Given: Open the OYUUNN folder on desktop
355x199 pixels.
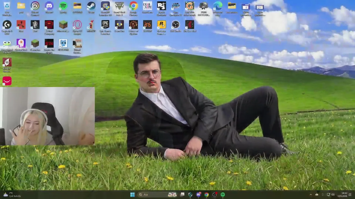Looking at the screenshot, I should (x=77, y=8).
